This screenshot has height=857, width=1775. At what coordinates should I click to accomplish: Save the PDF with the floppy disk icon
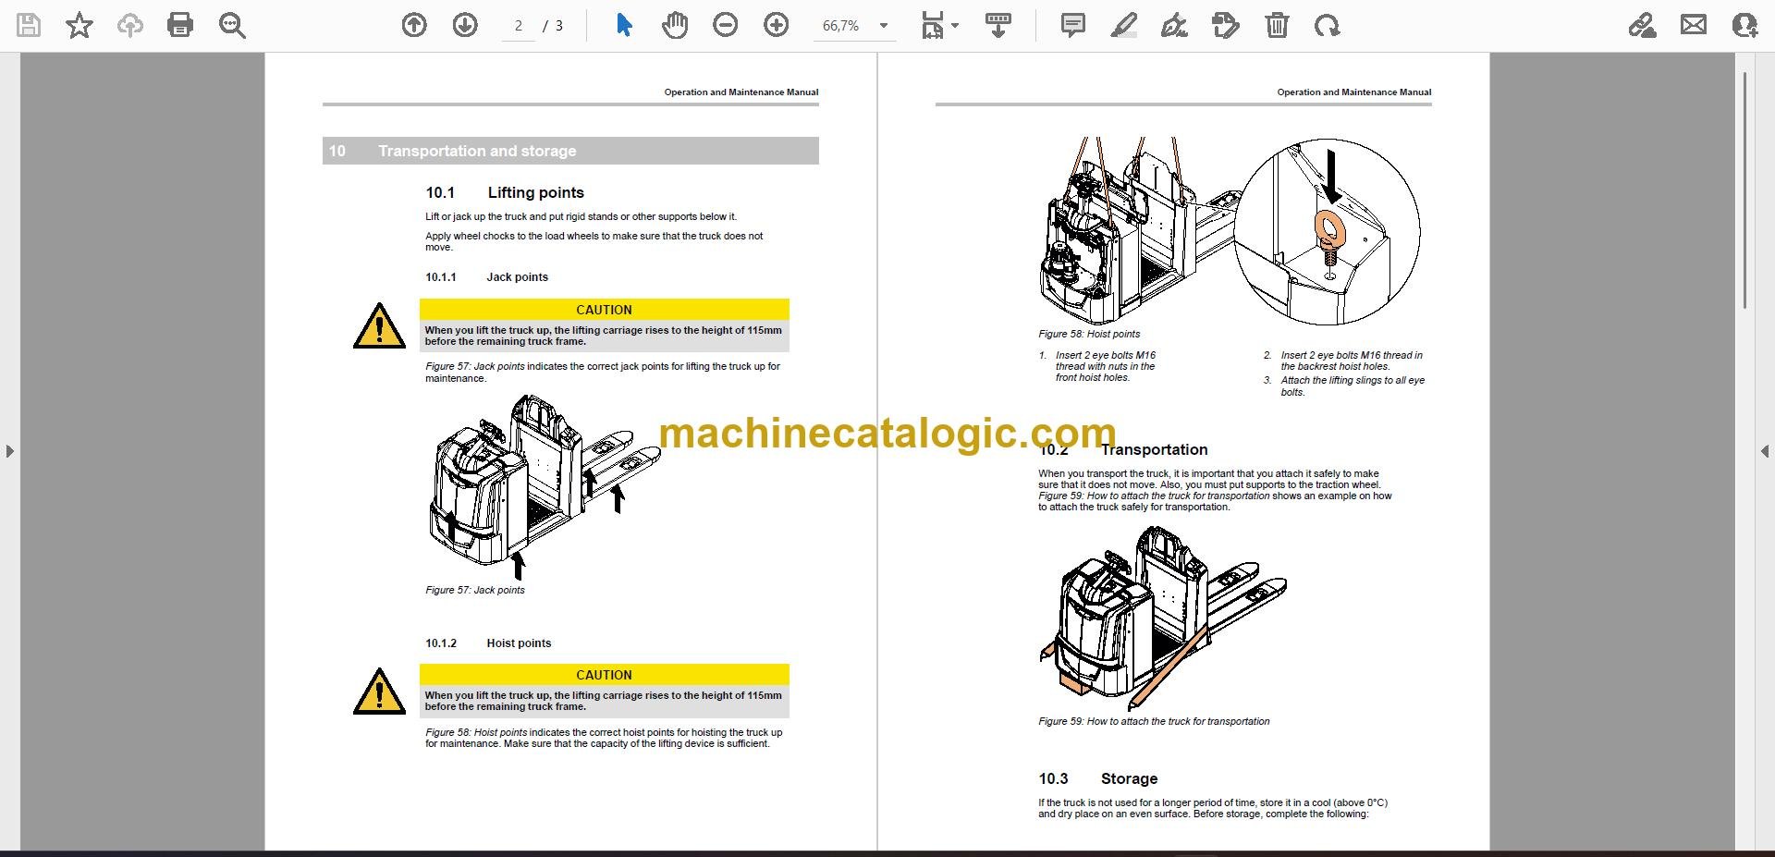tap(29, 25)
